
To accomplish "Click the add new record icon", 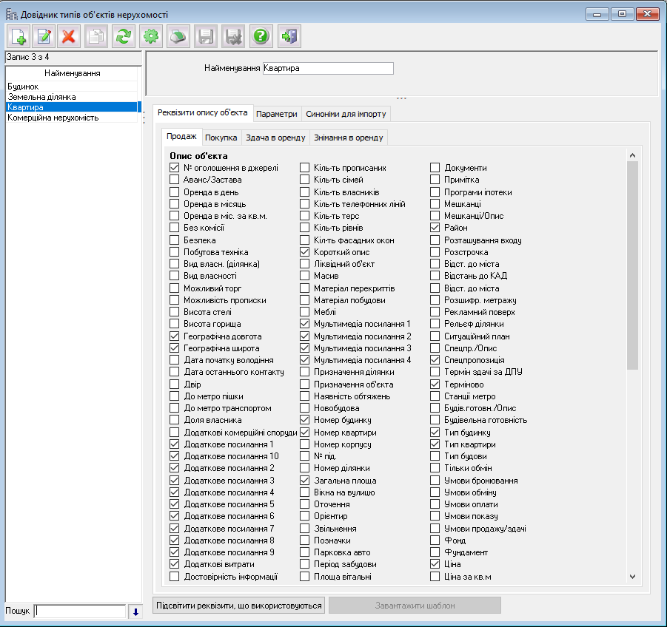I will coord(19,36).
